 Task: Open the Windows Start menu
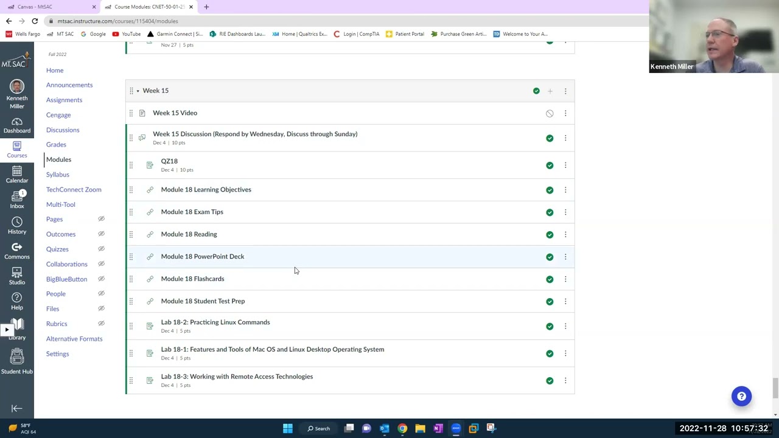pyautogui.click(x=288, y=428)
